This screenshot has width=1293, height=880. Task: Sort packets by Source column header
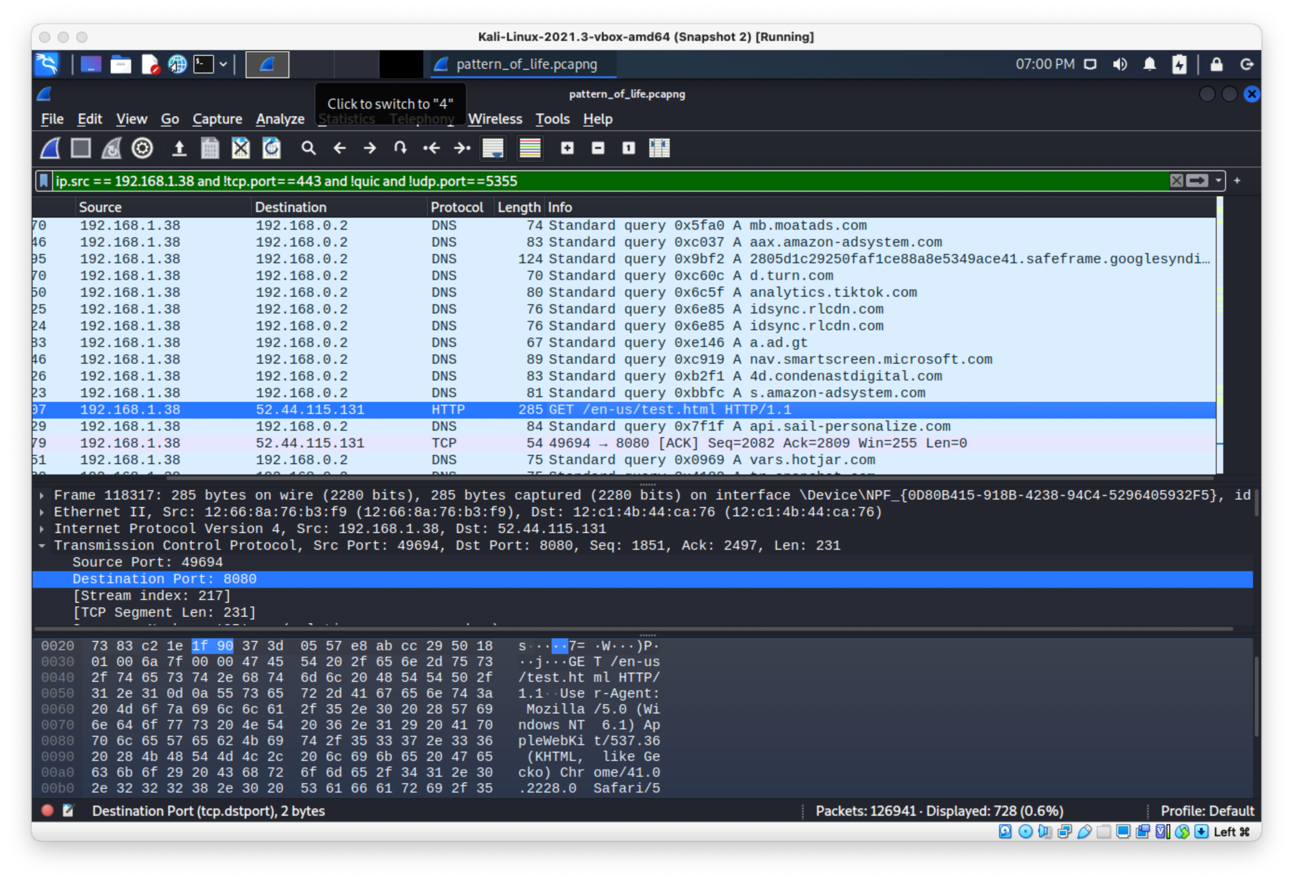click(x=163, y=207)
